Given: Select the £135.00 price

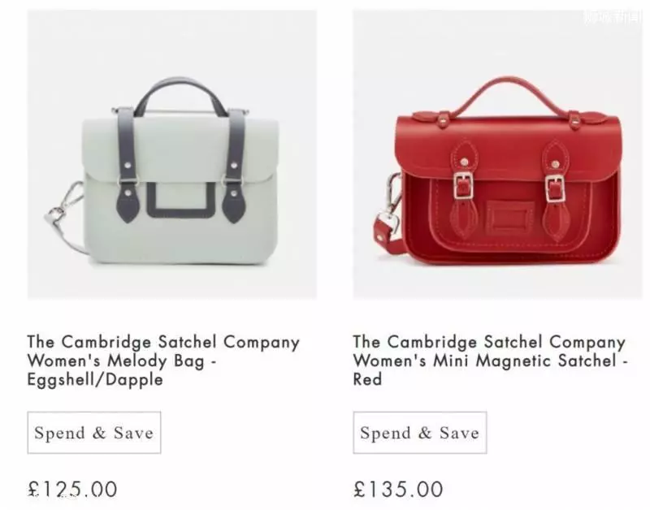Looking at the screenshot, I should [x=398, y=489].
